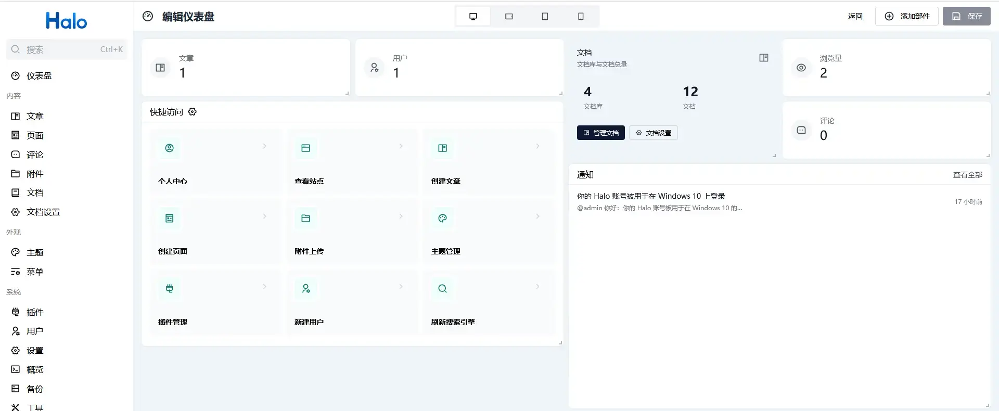Viewport: 999px width, 411px height.
Task: Click the arrow on 插件管理 card
Action: (x=264, y=287)
